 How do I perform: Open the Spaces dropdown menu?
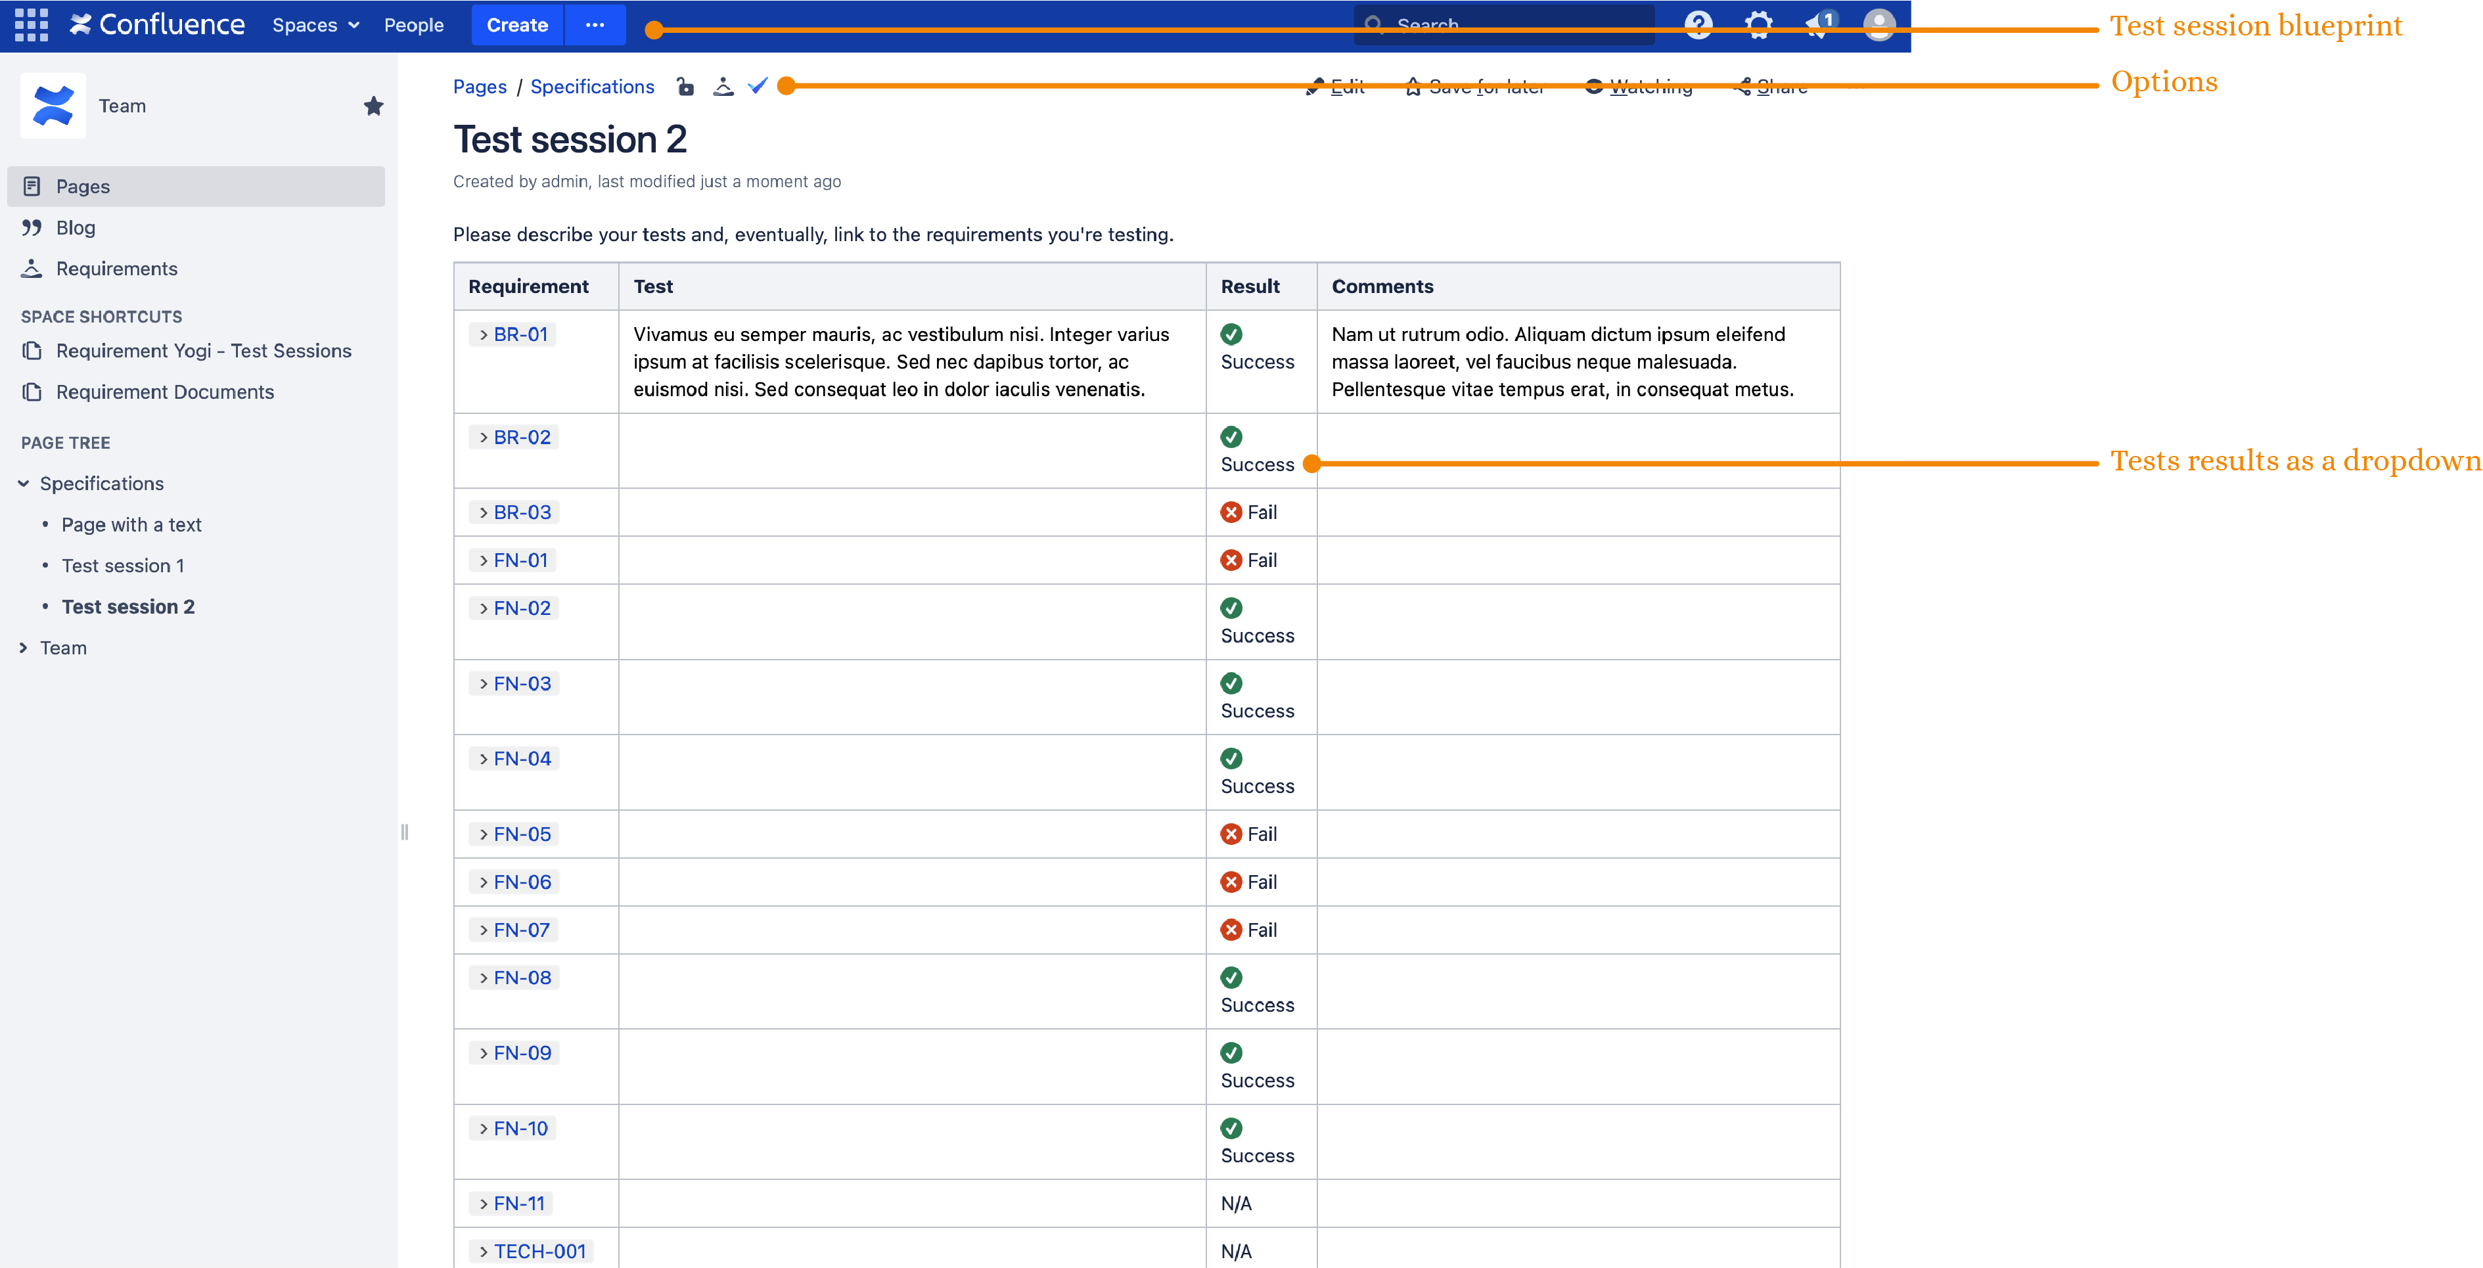[x=315, y=25]
